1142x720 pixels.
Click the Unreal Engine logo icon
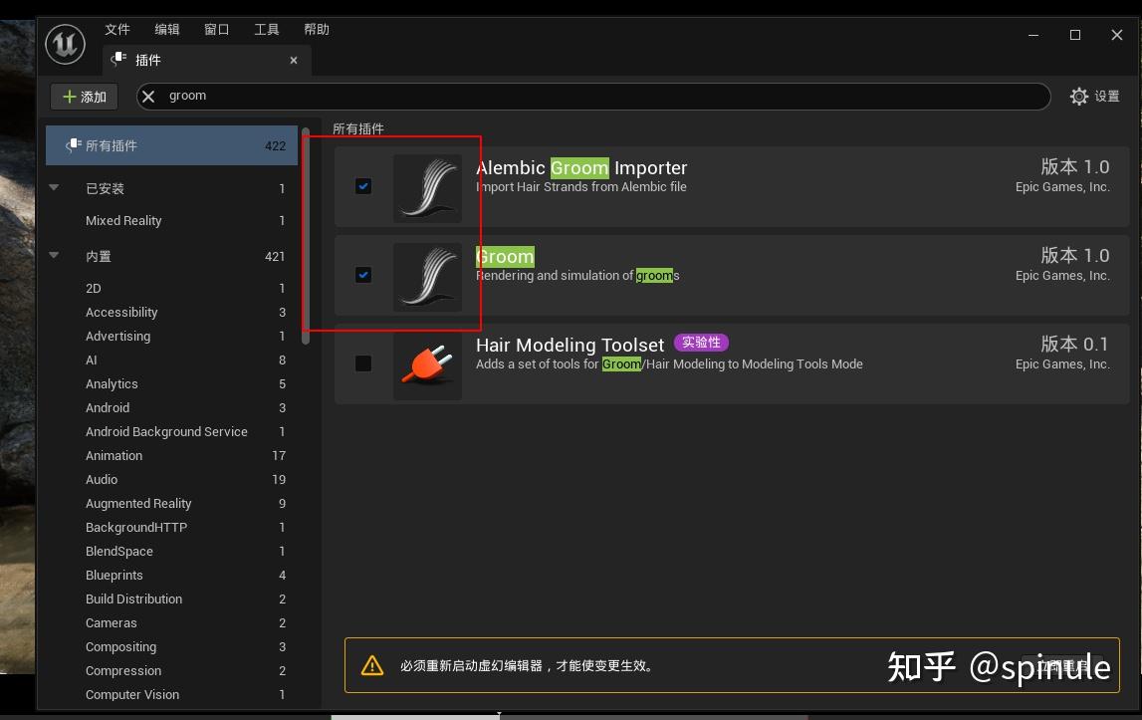65,44
